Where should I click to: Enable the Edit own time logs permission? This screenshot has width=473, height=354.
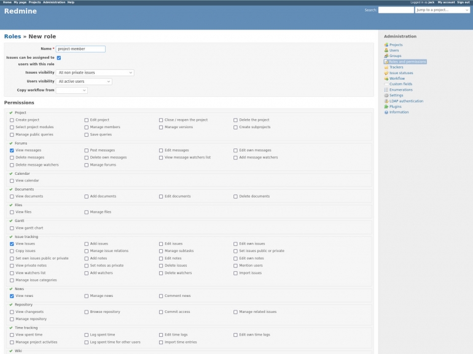(235, 335)
